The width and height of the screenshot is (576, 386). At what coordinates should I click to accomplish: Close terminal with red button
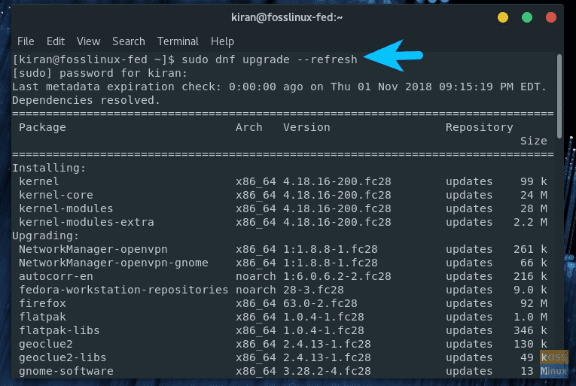[551, 17]
